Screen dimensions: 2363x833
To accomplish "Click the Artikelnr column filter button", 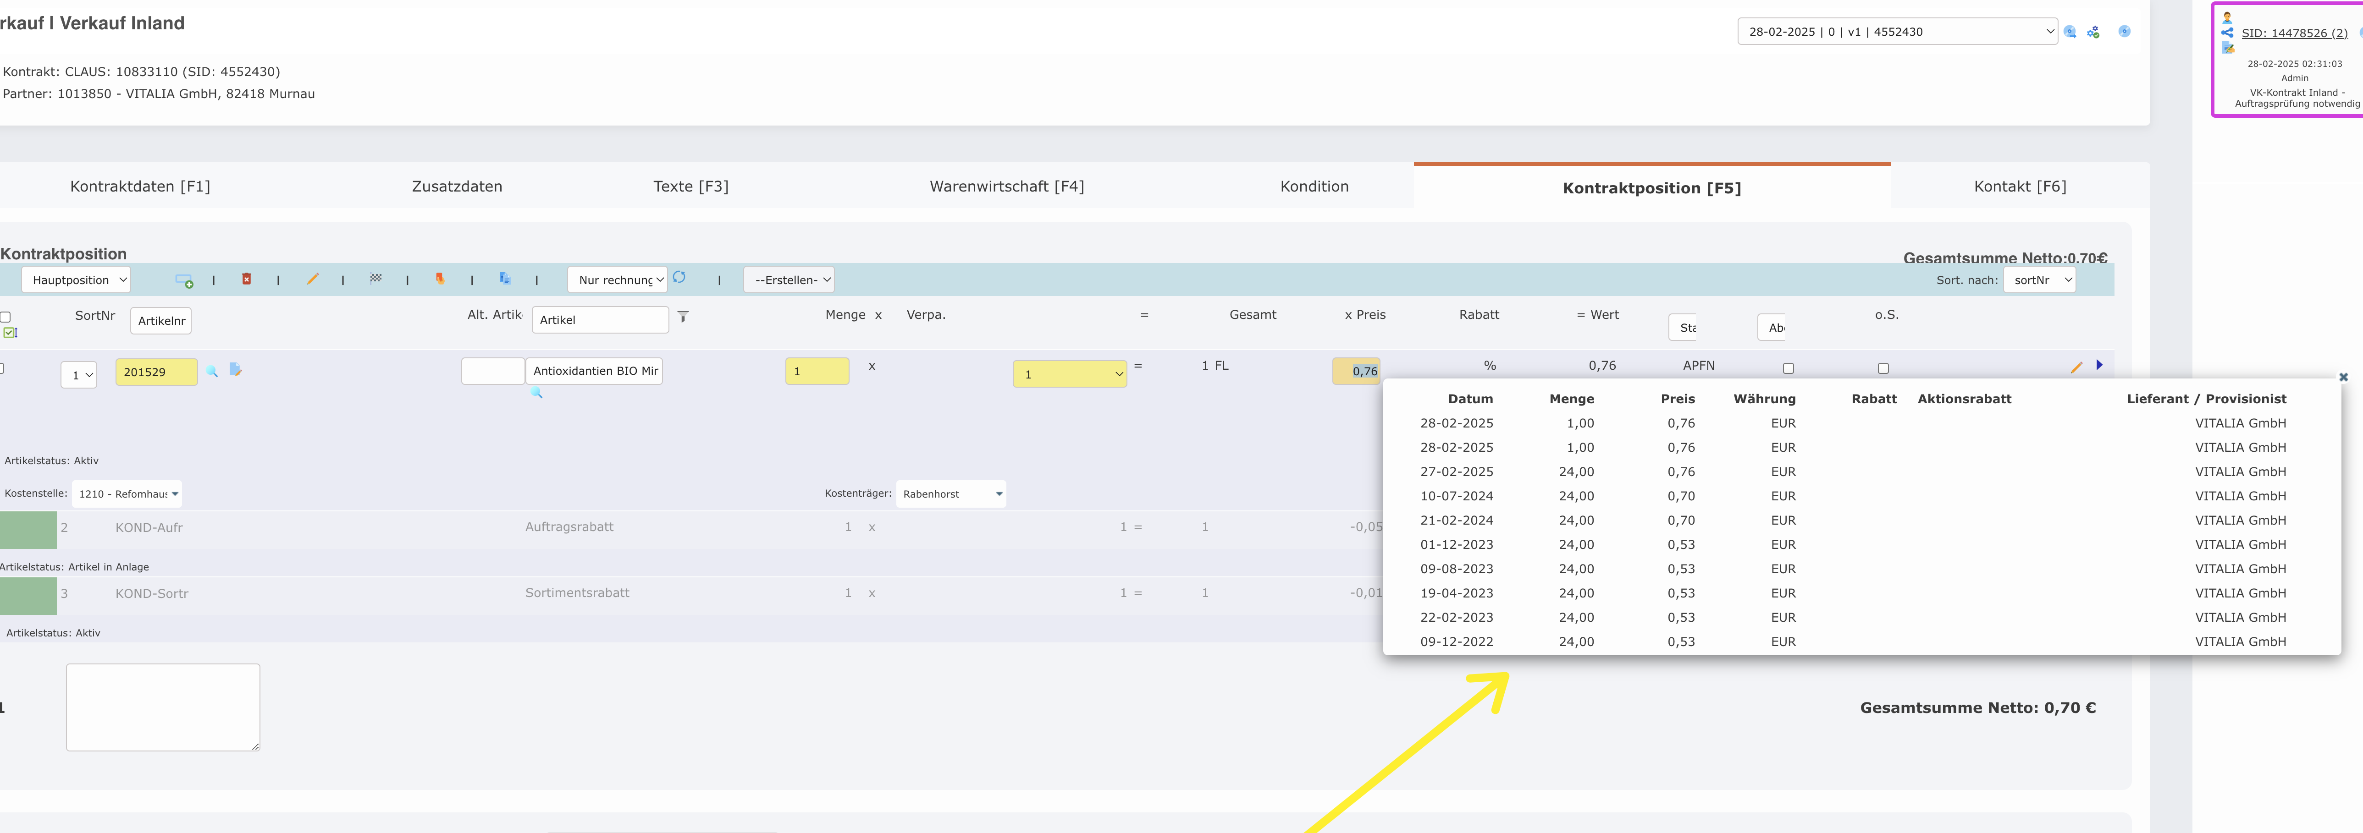I will pos(160,321).
